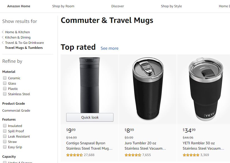
Task: Enable the Stainless Steel filter
Action: (5, 94)
